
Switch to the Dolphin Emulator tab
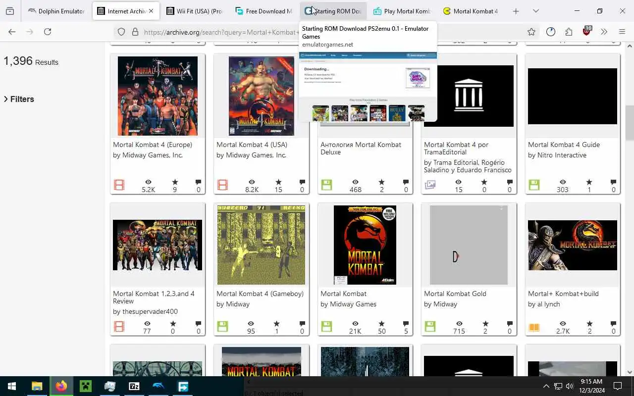tap(56, 11)
